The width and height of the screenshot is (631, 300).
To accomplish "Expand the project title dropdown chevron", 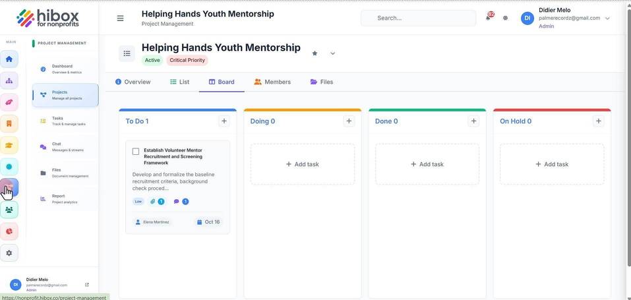I will click(332, 53).
